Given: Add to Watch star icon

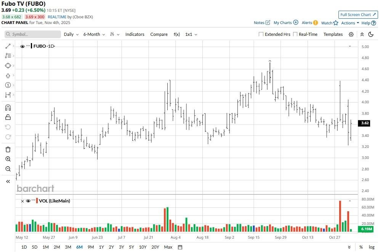Looking at the screenshot, I should click(x=336, y=23).
